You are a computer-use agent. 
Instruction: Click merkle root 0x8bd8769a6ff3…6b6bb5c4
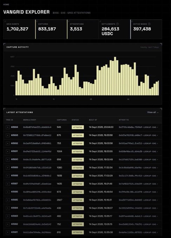[x=37, y=127]
